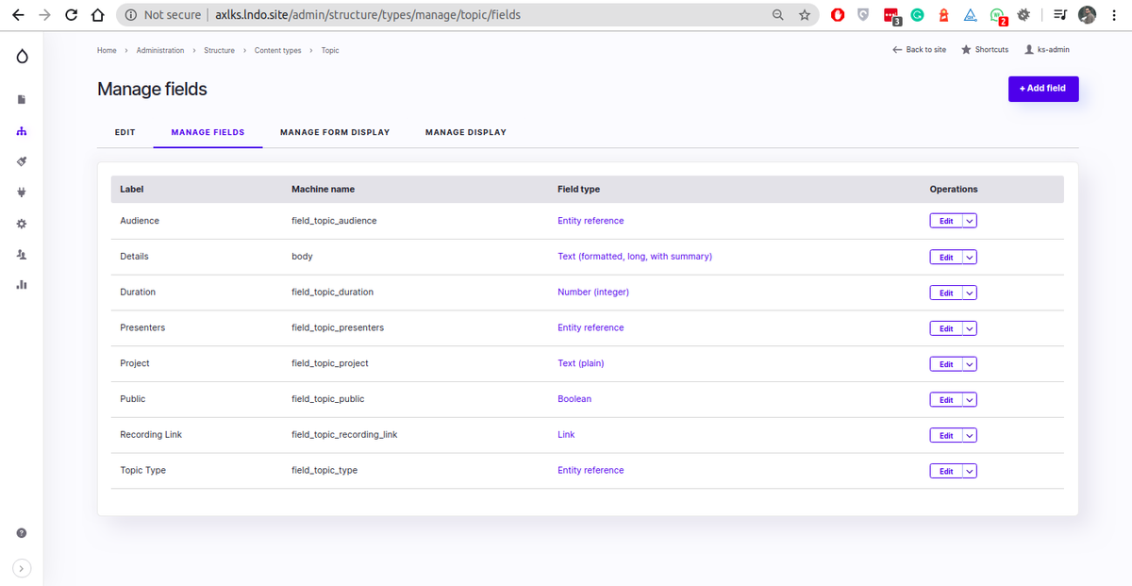Open ks-admin user menu
The width and height of the screenshot is (1132, 586).
point(1047,50)
